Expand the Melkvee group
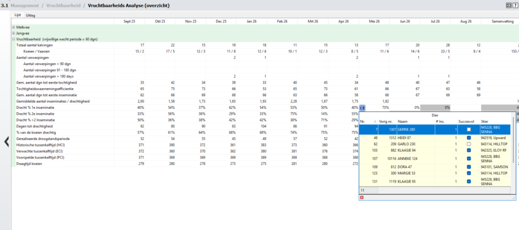 [x=13, y=28]
